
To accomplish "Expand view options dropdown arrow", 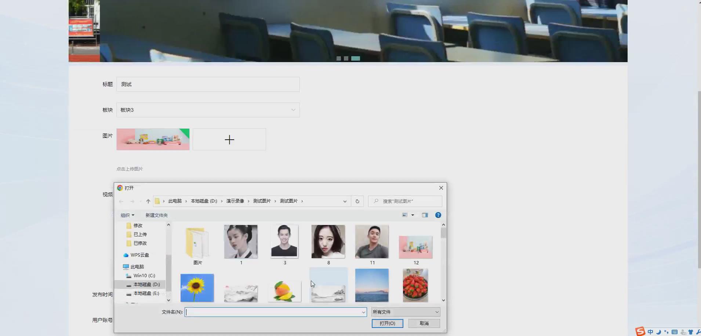I will tap(413, 215).
